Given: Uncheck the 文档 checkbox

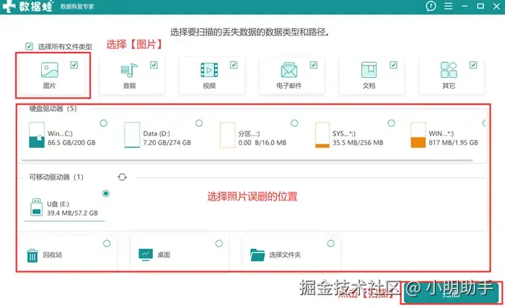Looking at the screenshot, I should (393, 65).
